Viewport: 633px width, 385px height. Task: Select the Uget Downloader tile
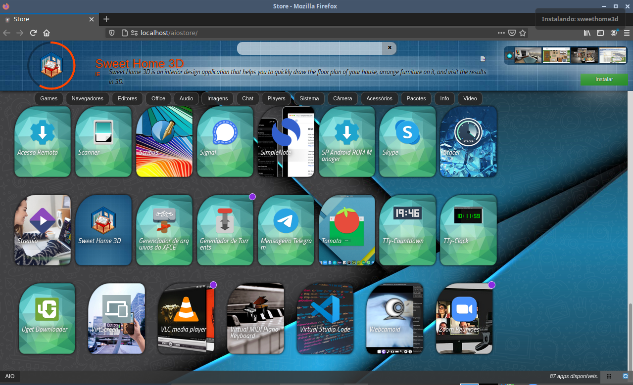(47, 318)
